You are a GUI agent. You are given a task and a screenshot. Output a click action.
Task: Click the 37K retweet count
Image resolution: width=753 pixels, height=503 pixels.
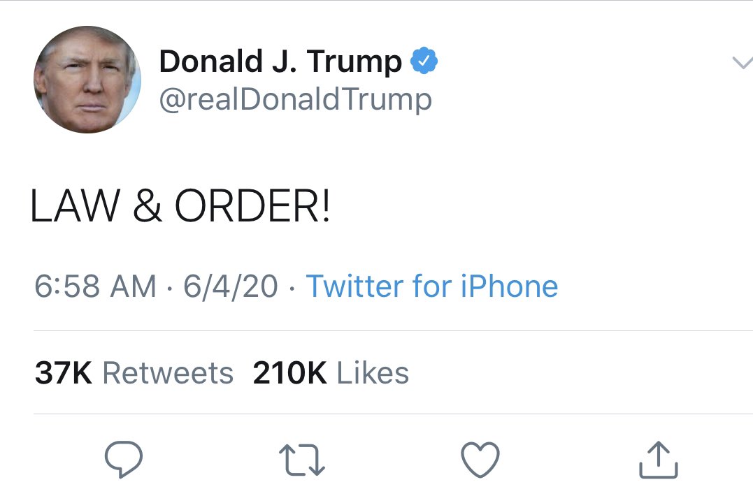(63, 373)
